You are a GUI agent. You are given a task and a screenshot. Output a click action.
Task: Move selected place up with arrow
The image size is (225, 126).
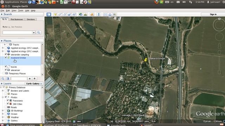(x=30, y=78)
